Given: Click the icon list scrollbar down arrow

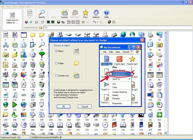Looking at the screenshot, I should (x=166, y=133).
